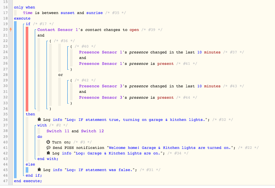
Task: Select the Contact Sensor 1 device
Action: point(58,30)
